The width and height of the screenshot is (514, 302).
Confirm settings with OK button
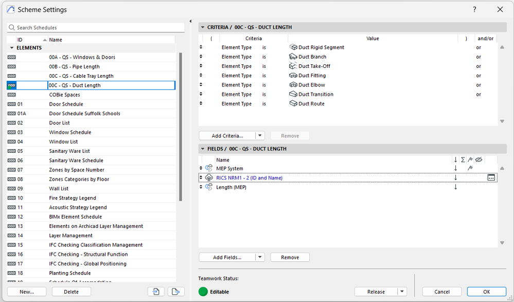click(486, 292)
